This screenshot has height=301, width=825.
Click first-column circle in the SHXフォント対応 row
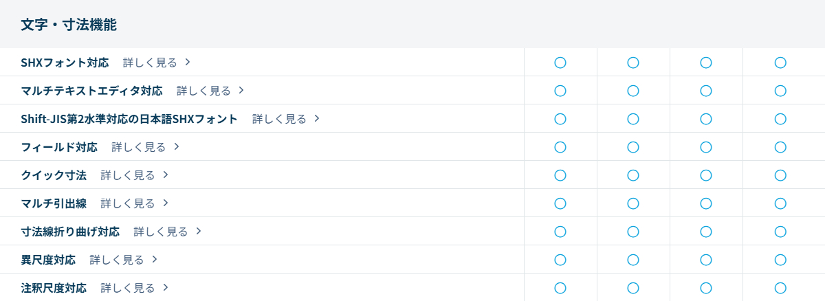(x=560, y=63)
